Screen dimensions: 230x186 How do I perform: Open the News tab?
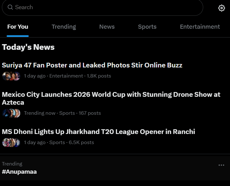(x=107, y=27)
